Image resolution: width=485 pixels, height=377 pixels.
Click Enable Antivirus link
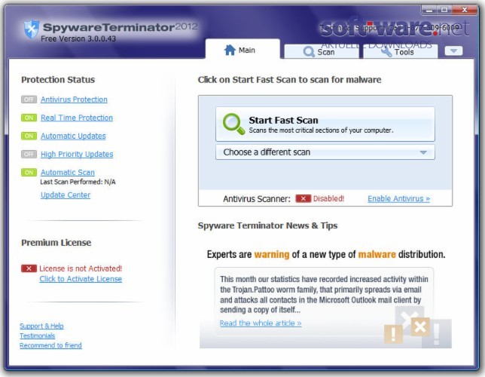(398, 198)
